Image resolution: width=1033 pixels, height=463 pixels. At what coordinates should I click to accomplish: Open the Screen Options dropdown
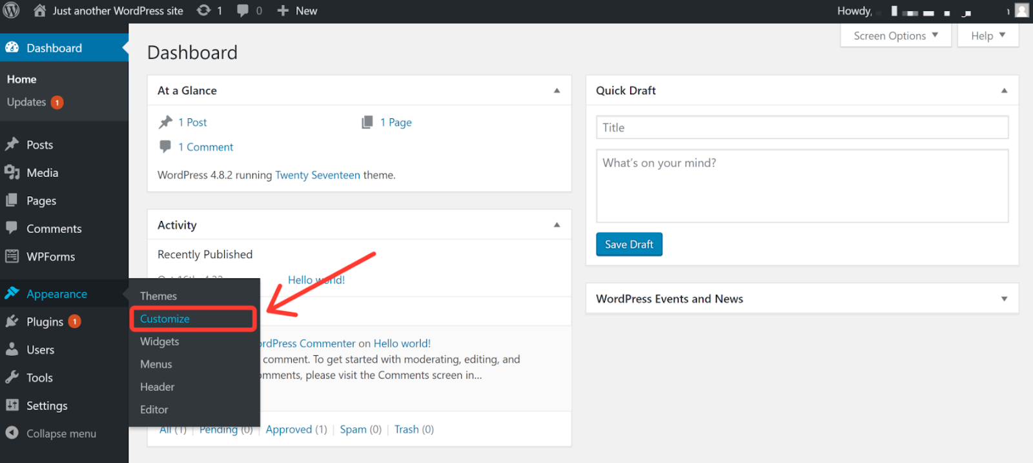click(x=895, y=36)
